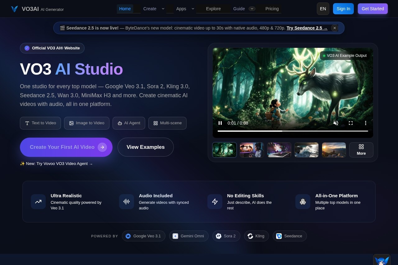Viewport: 398px width, 265px height.
Task: Unmute the example video audio
Action: (x=336, y=123)
